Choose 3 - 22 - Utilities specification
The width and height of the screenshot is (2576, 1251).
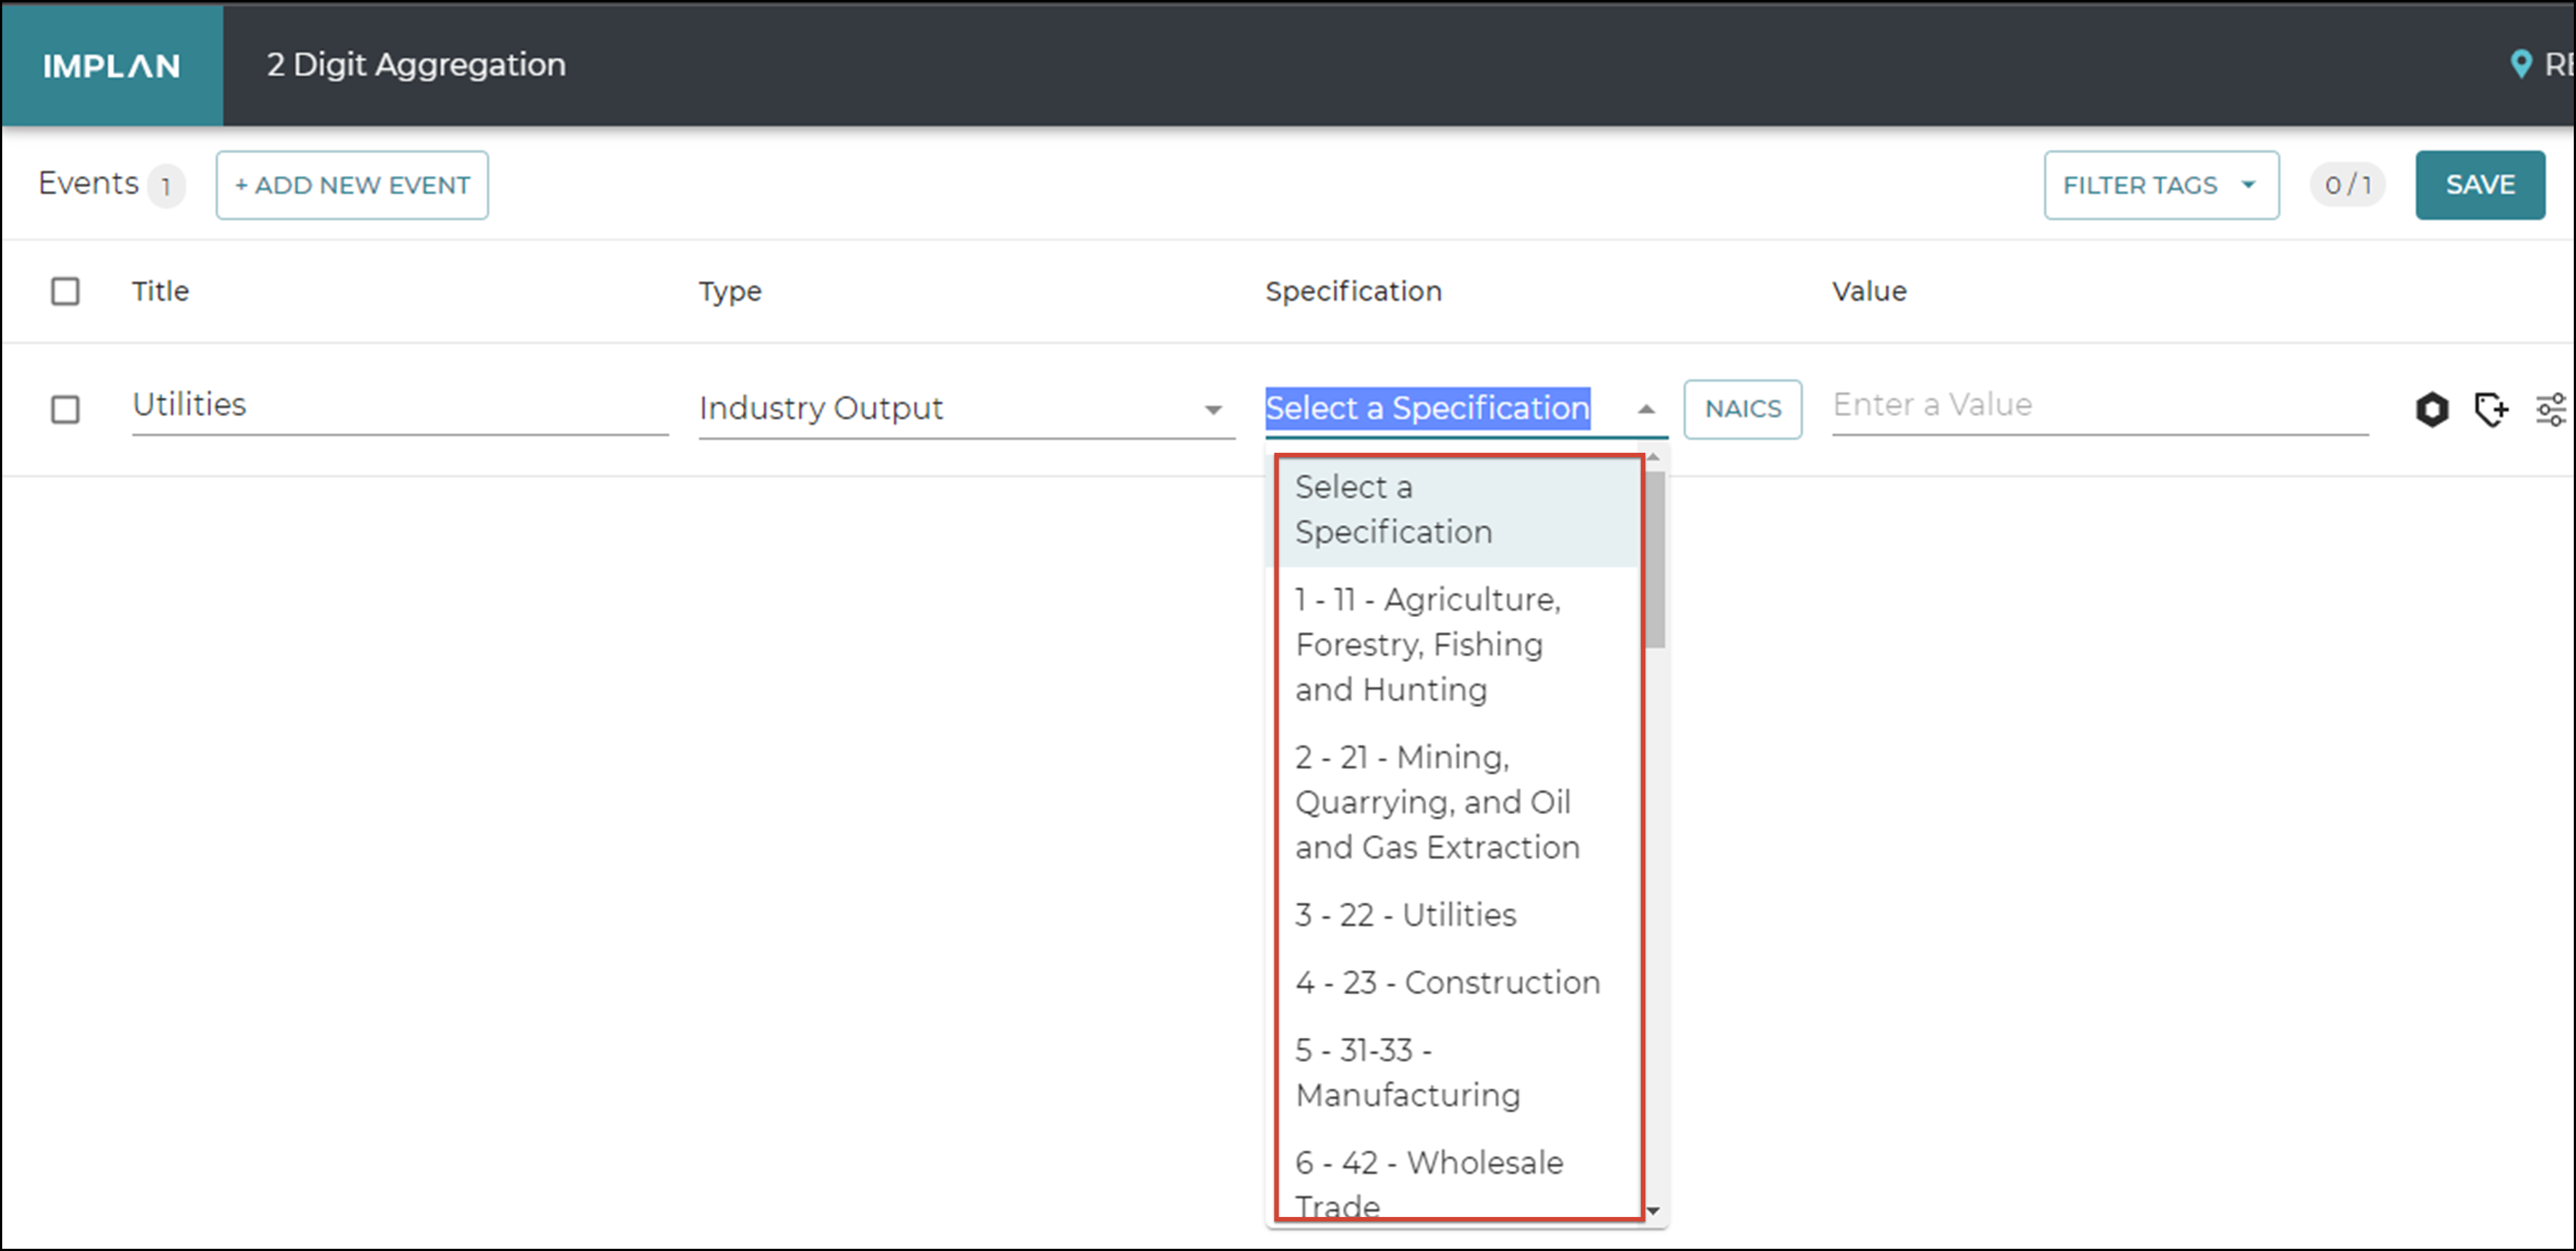pos(1405,913)
